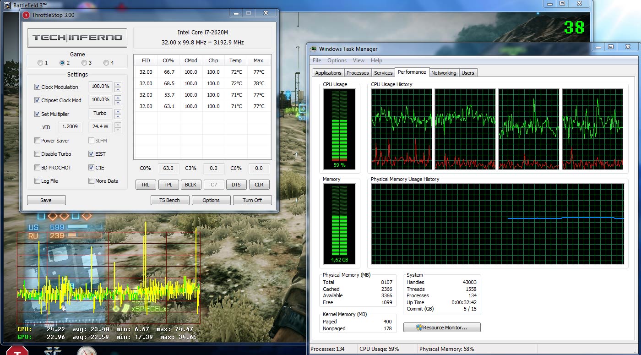The height and width of the screenshot is (355, 641).
Task: Switch to the Applications tab
Action: coord(328,73)
